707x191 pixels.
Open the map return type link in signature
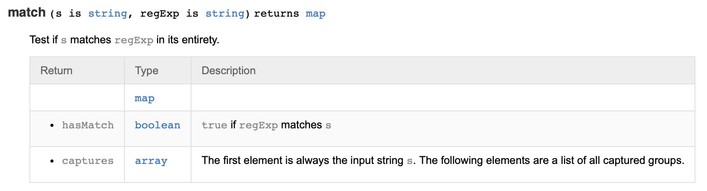(x=315, y=14)
